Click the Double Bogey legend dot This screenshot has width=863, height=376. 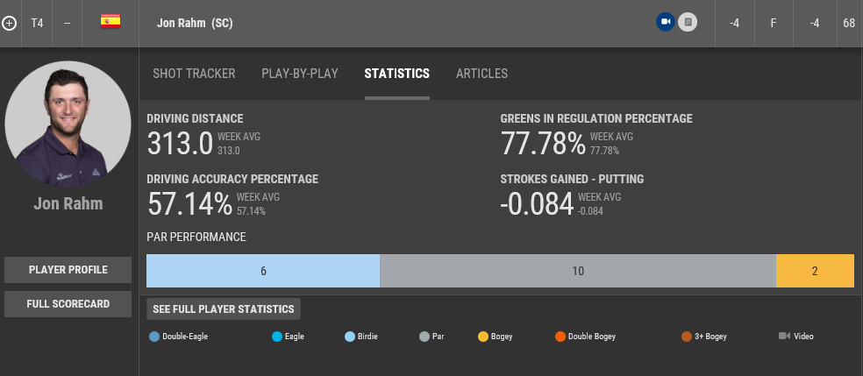pyautogui.click(x=560, y=336)
